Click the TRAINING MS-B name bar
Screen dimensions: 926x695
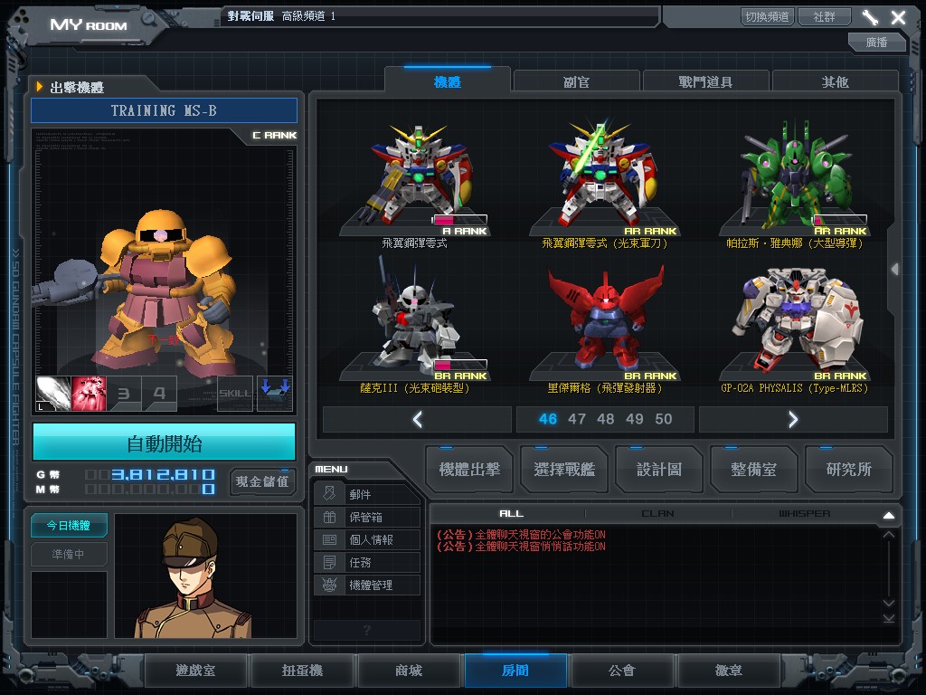(x=165, y=110)
